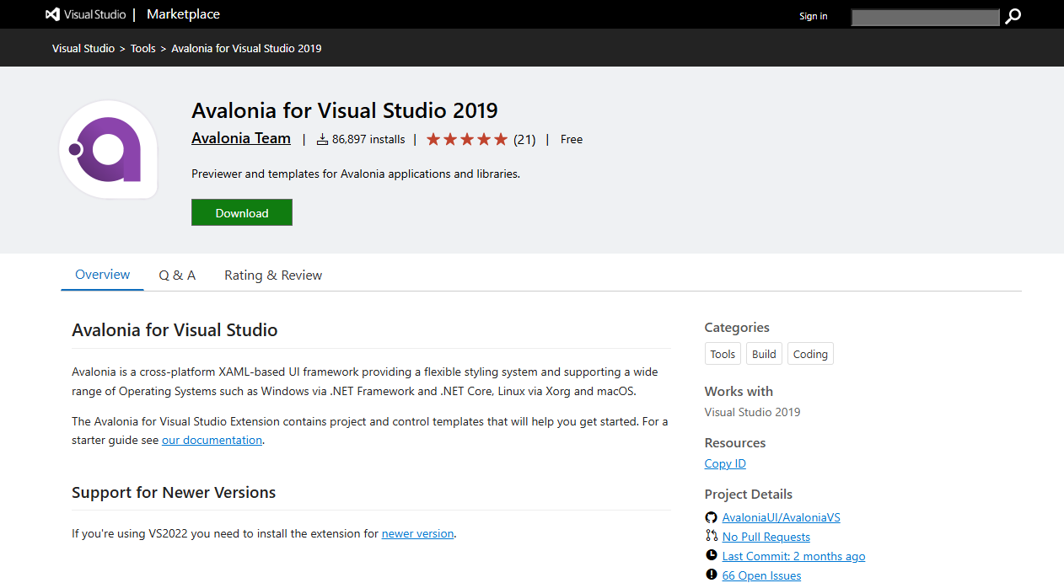
Task: Click the installs download icon
Action: 322,139
